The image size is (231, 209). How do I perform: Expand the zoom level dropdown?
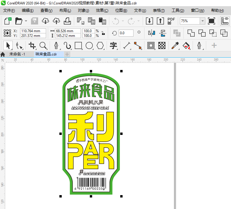tap(202, 21)
